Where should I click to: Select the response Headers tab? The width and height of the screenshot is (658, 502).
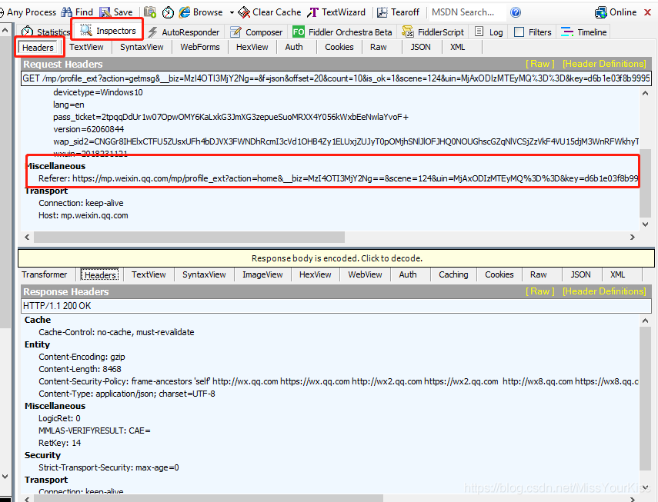tap(100, 275)
